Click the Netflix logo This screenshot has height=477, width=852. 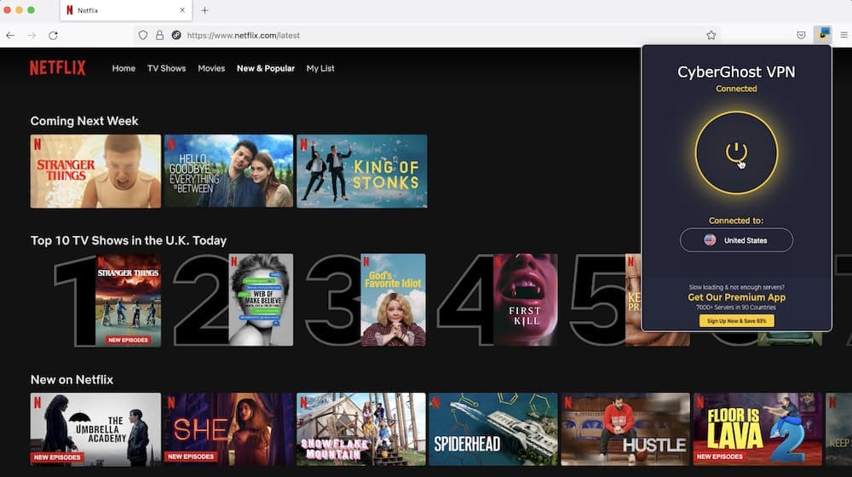[x=58, y=68]
